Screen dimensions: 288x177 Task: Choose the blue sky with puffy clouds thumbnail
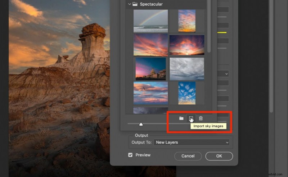pos(187,93)
